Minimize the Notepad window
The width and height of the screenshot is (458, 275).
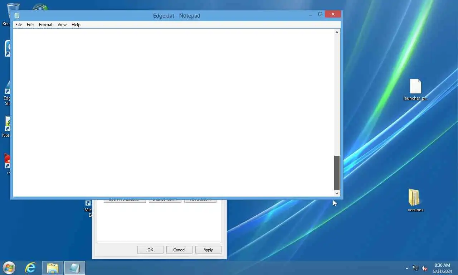311,14
